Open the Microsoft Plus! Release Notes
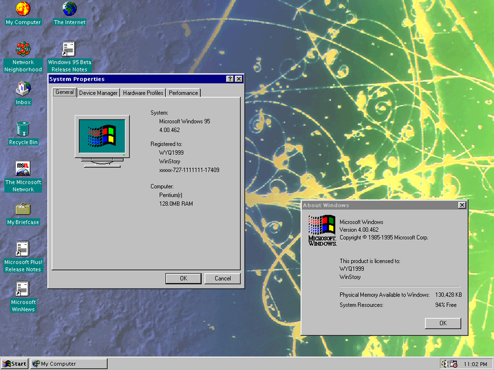 [23, 250]
